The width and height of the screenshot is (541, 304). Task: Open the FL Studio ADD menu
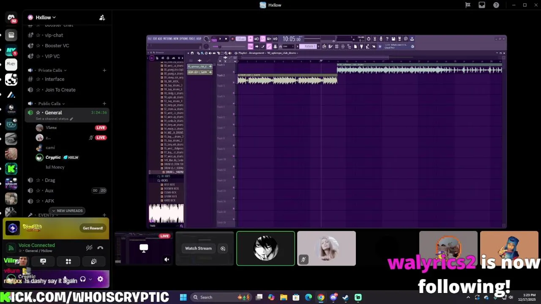(160, 38)
